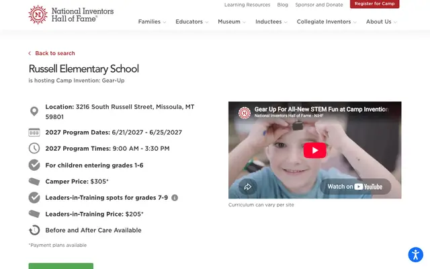Expand the Collegiate Inventors menu
Image resolution: width=430 pixels, height=269 pixels.
tap(327, 22)
